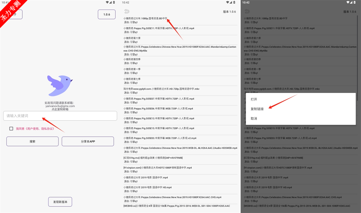Viewport: 361px width, 213px height.
Task: Click the purple bird logo on the search screen
Action: tap(60, 86)
